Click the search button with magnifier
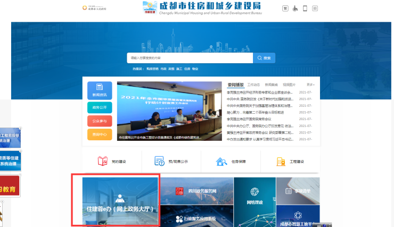 point(264,58)
